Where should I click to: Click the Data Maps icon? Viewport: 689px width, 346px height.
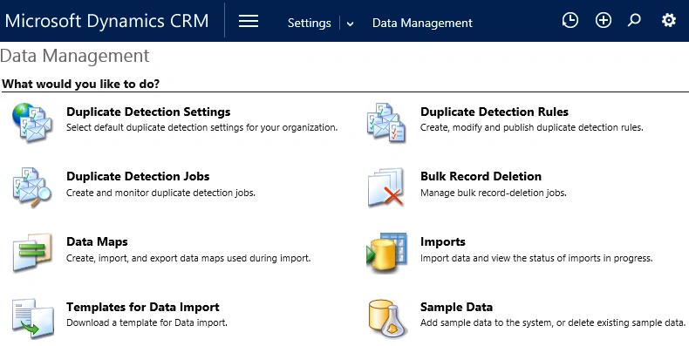32,253
